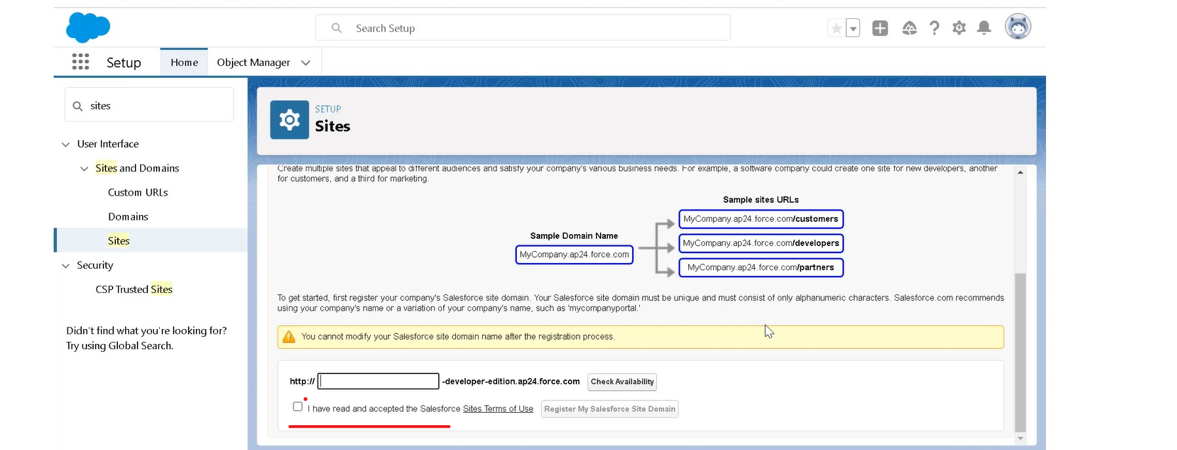Click the MyCompany.ap24.force.com/developers sample URL
The width and height of the screenshot is (1177, 450).
(761, 243)
